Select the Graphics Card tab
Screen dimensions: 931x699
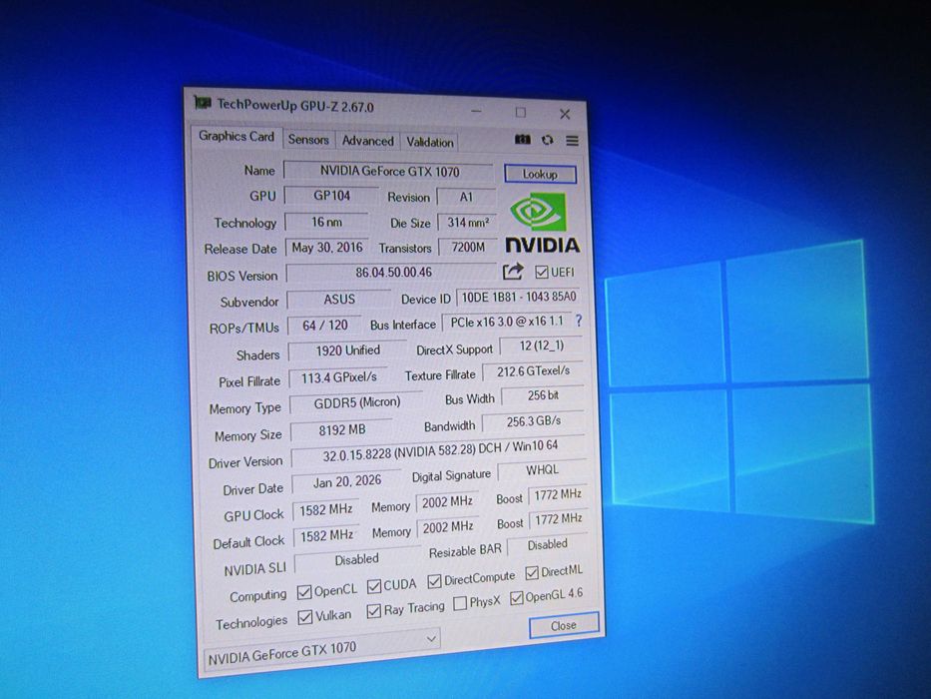236,136
